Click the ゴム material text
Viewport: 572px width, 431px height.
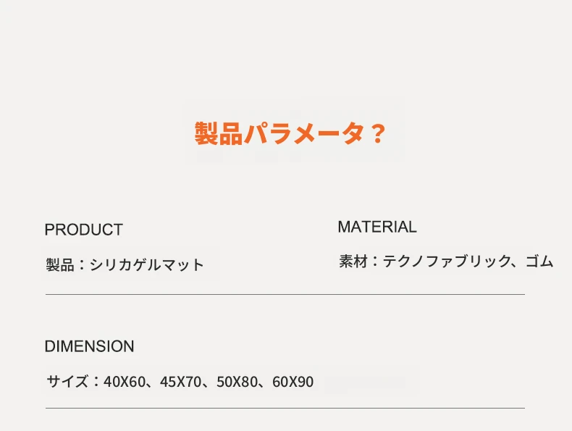coord(539,261)
